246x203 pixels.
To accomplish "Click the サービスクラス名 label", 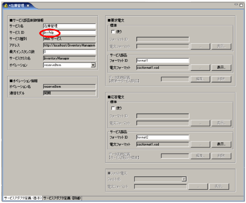I will coord(20,58).
